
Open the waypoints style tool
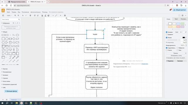(x=56, y=15)
